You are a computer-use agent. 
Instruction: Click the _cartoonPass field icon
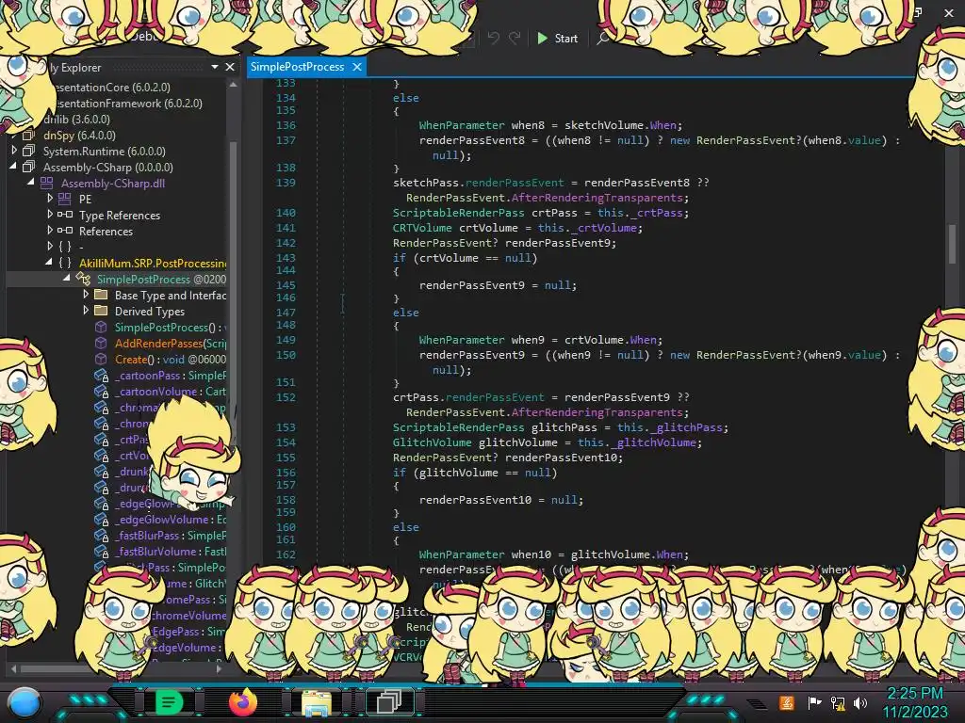click(x=101, y=375)
